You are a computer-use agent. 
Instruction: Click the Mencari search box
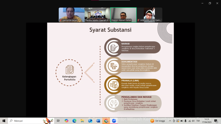click(31, 121)
